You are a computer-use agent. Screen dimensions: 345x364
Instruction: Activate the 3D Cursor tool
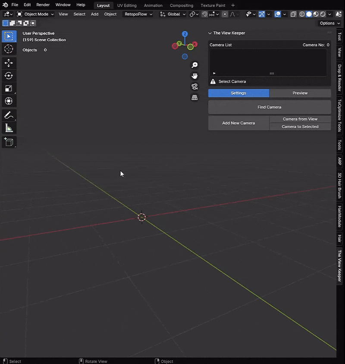9,49
